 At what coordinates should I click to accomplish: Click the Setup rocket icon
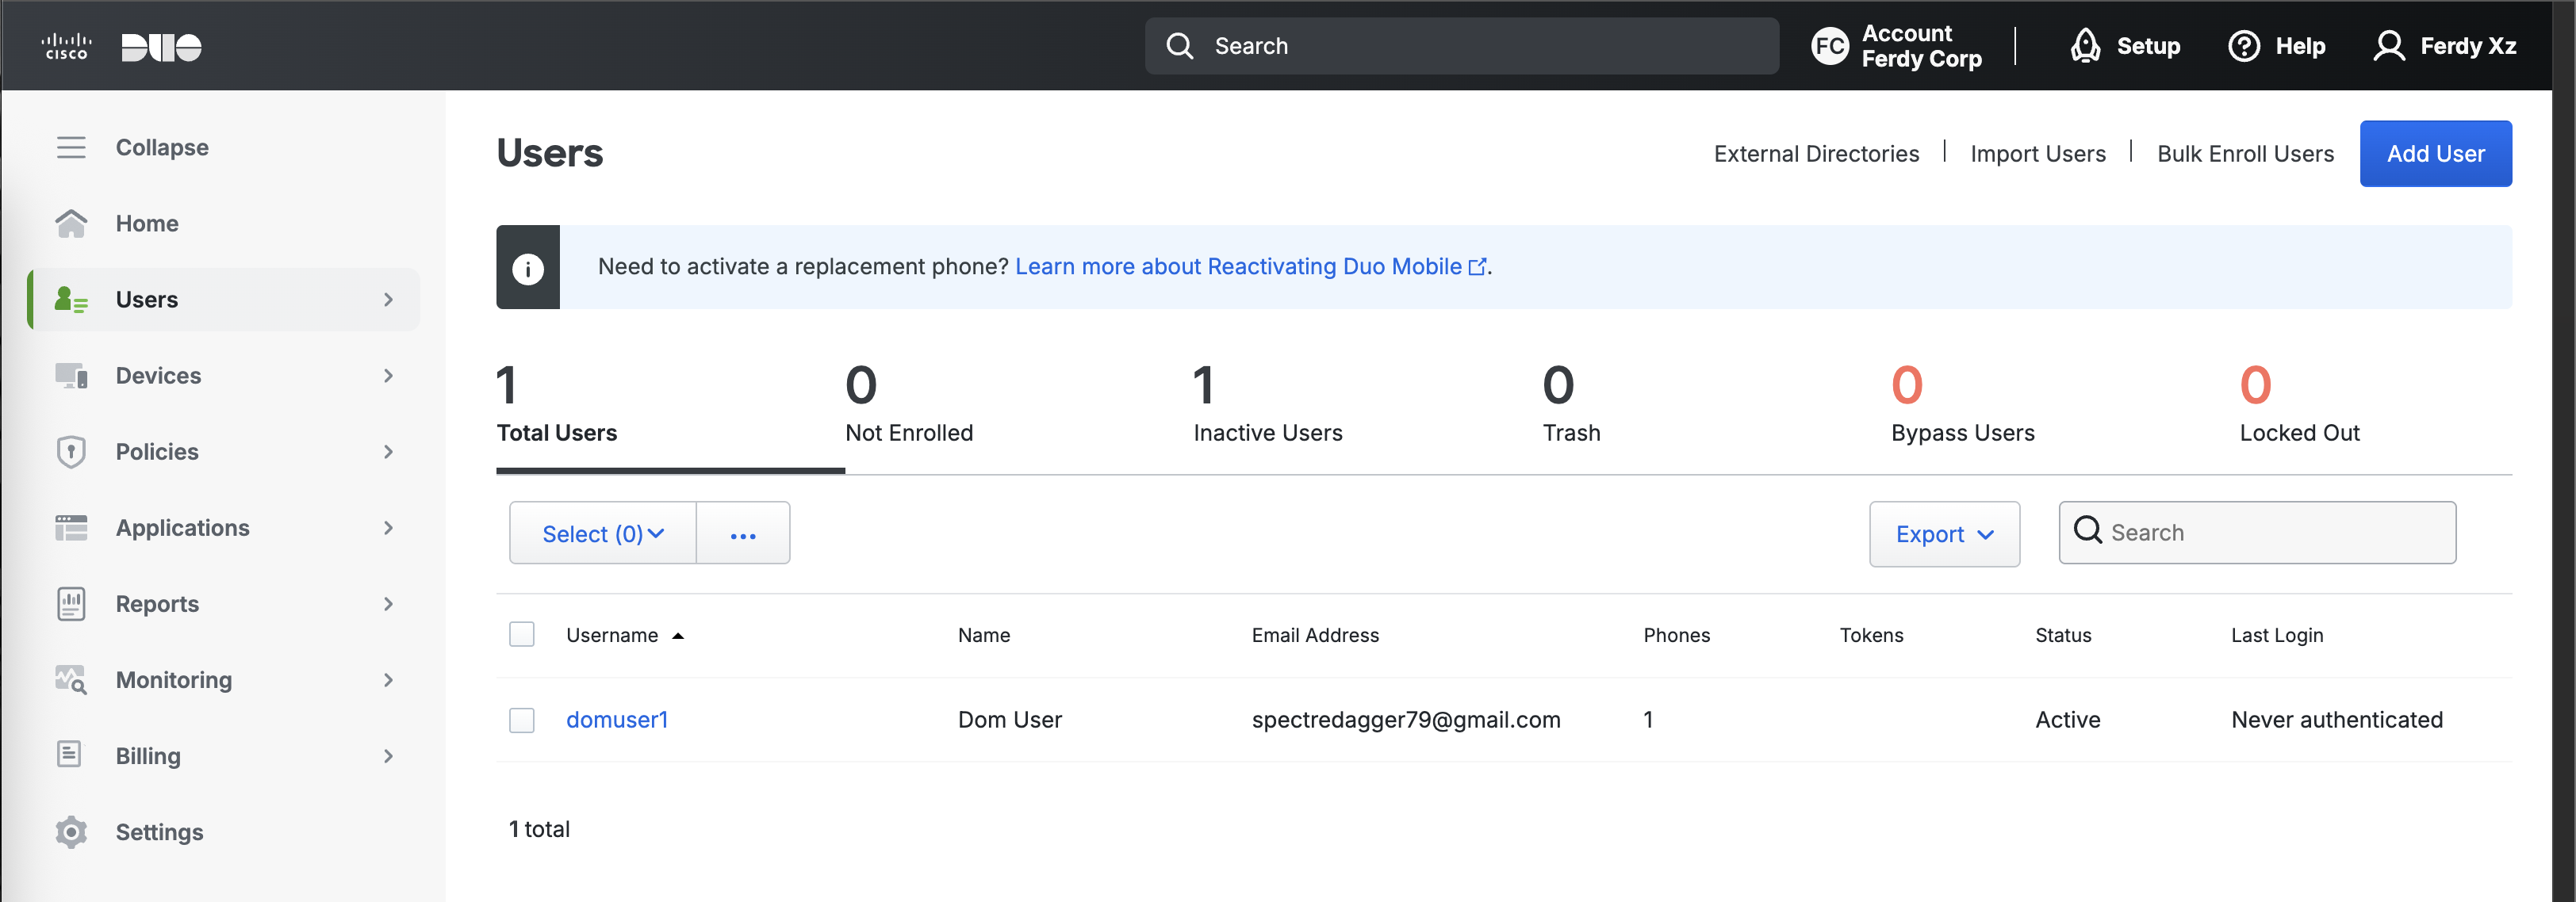tap(2084, 46)
